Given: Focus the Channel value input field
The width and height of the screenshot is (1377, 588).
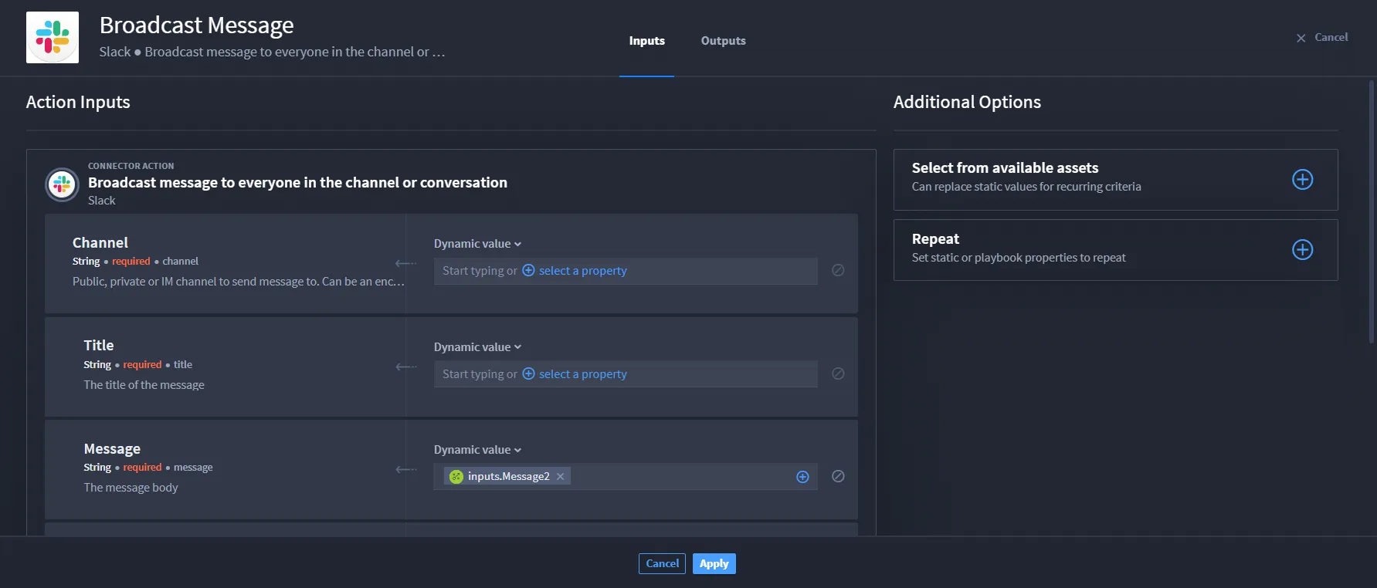Looking at the screenshot, I should pos(626,271).
